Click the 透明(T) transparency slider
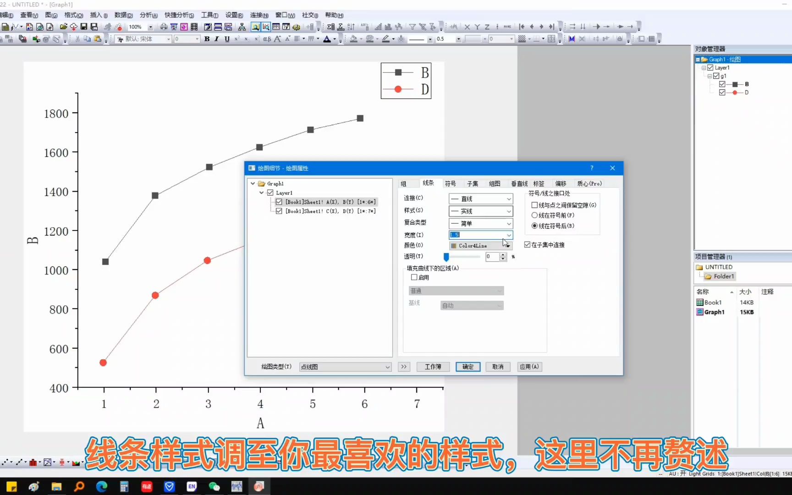 [x=446, y=257]
